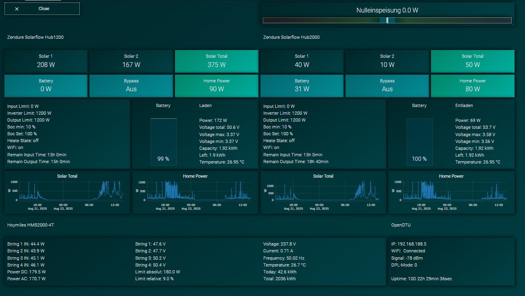Select the Battery tile showing 31 W
The height and width of the screenshot is (296, 525).
(x=302, y=86)
